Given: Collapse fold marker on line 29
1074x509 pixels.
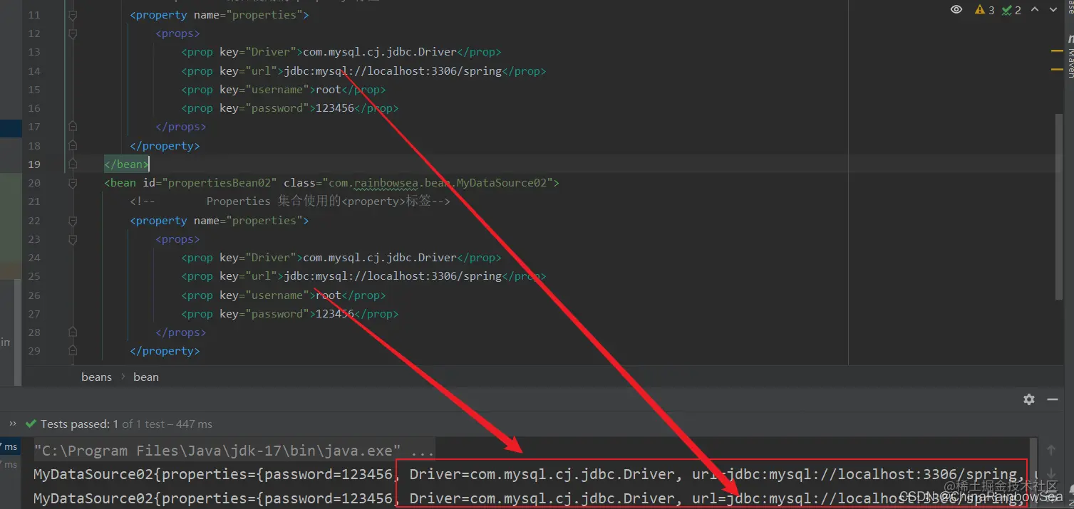Looking at the screenshot, I should (73, 351).
